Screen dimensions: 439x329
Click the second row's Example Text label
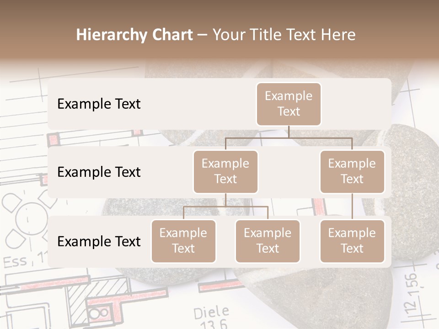99,172
